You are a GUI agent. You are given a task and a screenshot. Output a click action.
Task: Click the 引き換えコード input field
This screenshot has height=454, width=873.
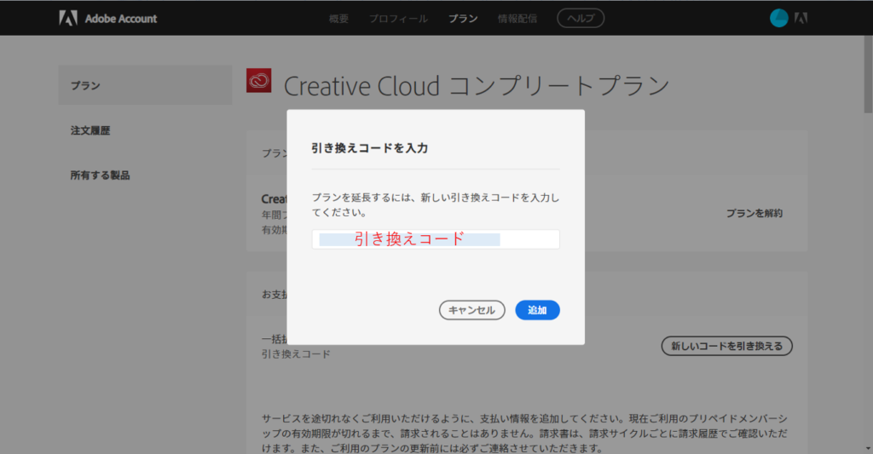pos(436,239)
